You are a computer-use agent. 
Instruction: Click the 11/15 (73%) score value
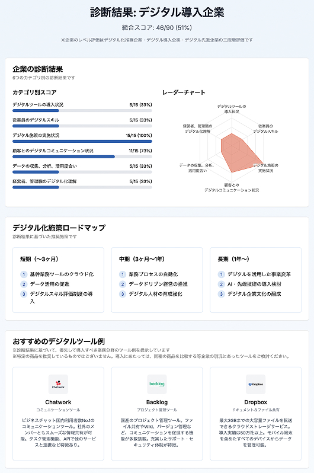pyautogui.click(x=140, y=151)
